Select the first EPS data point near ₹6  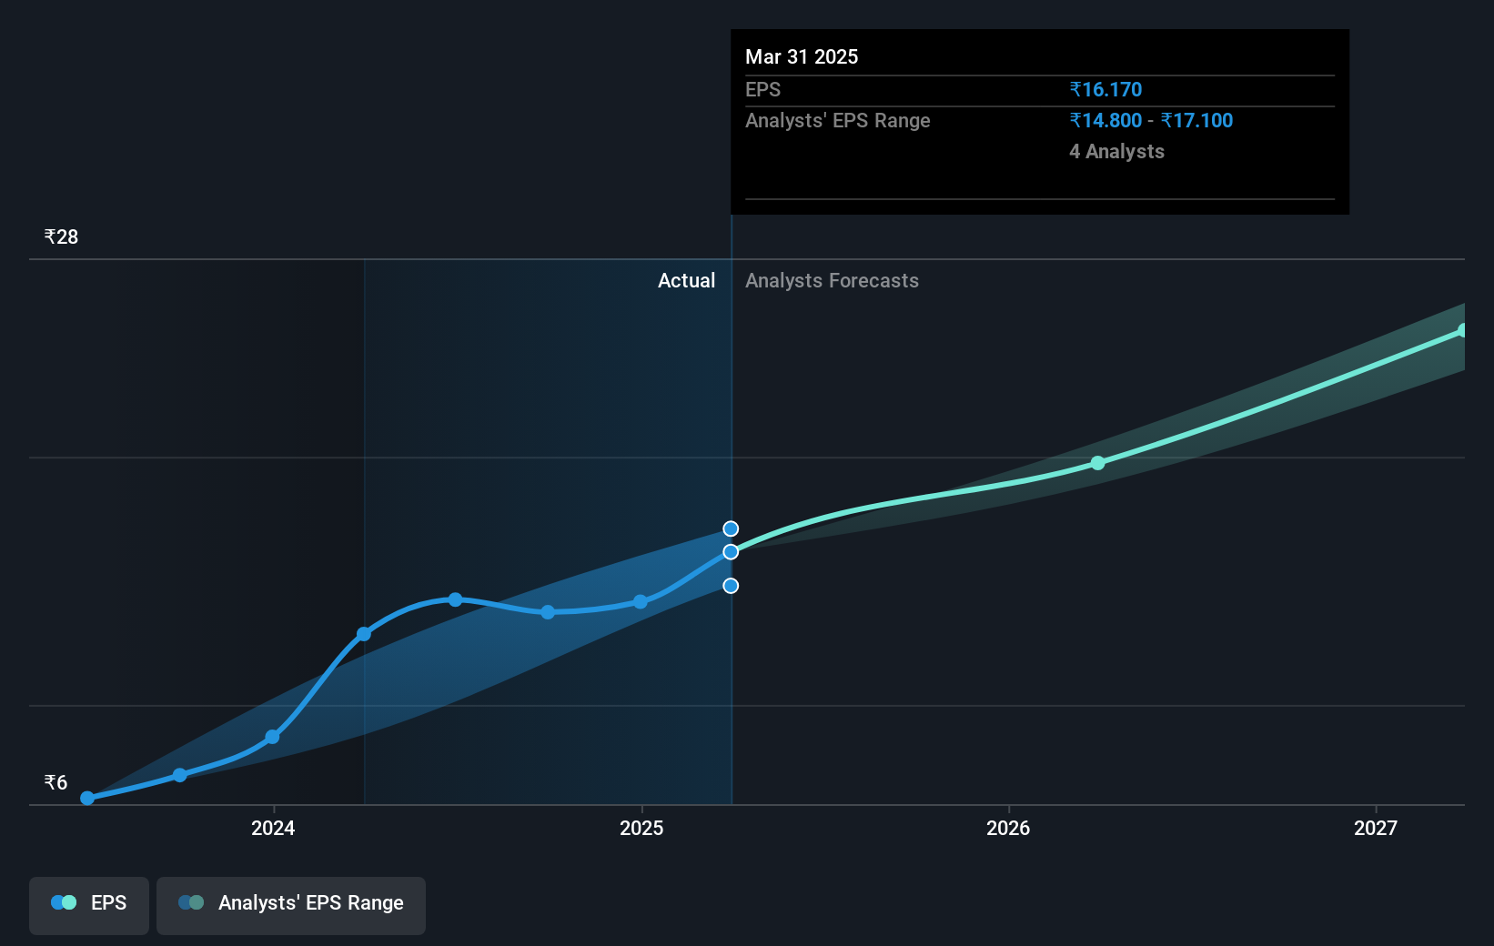pyautogui.click(x=87, y=798)
